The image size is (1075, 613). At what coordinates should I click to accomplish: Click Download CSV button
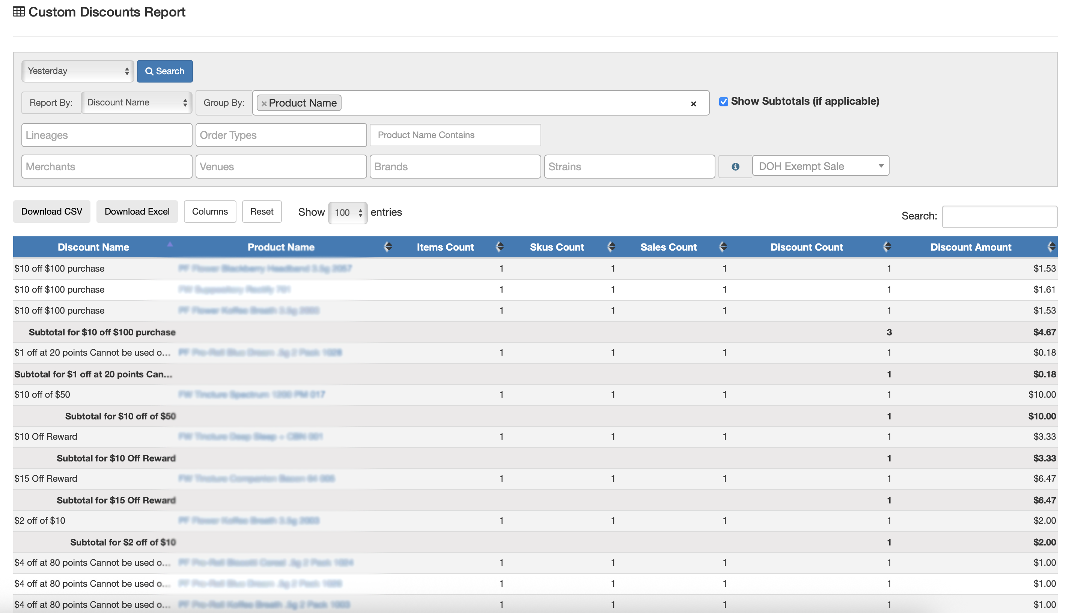coord(52,212)
